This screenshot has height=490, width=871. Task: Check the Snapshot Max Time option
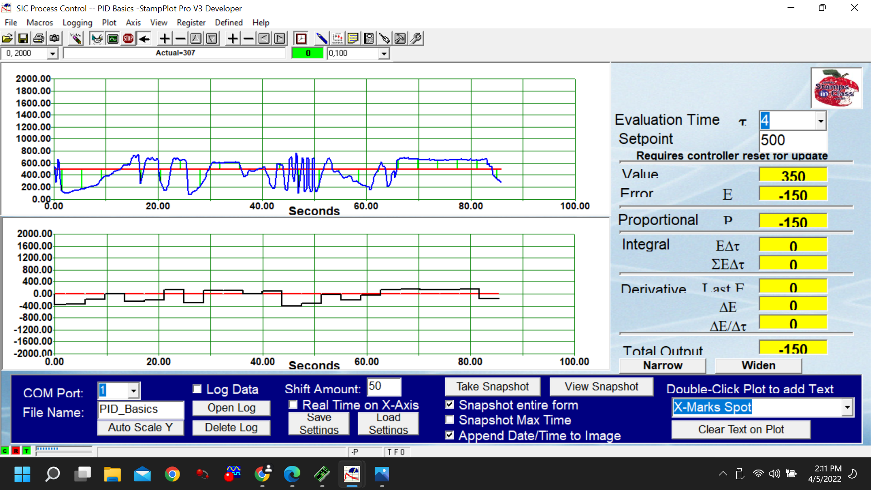[450, 420]
